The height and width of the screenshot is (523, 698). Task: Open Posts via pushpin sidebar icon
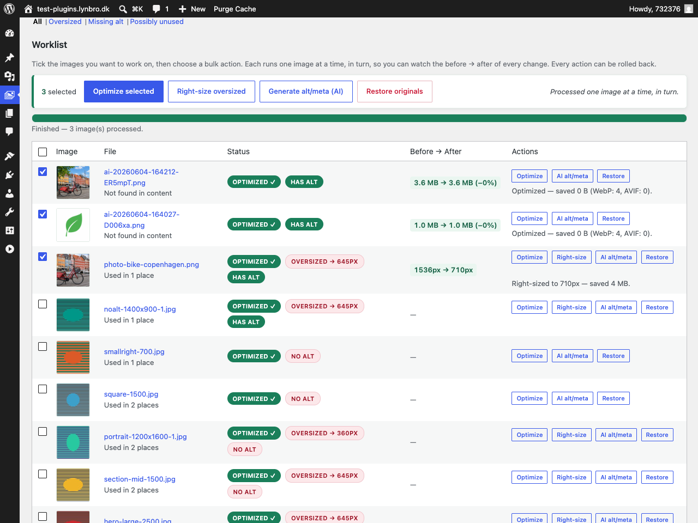9,58
